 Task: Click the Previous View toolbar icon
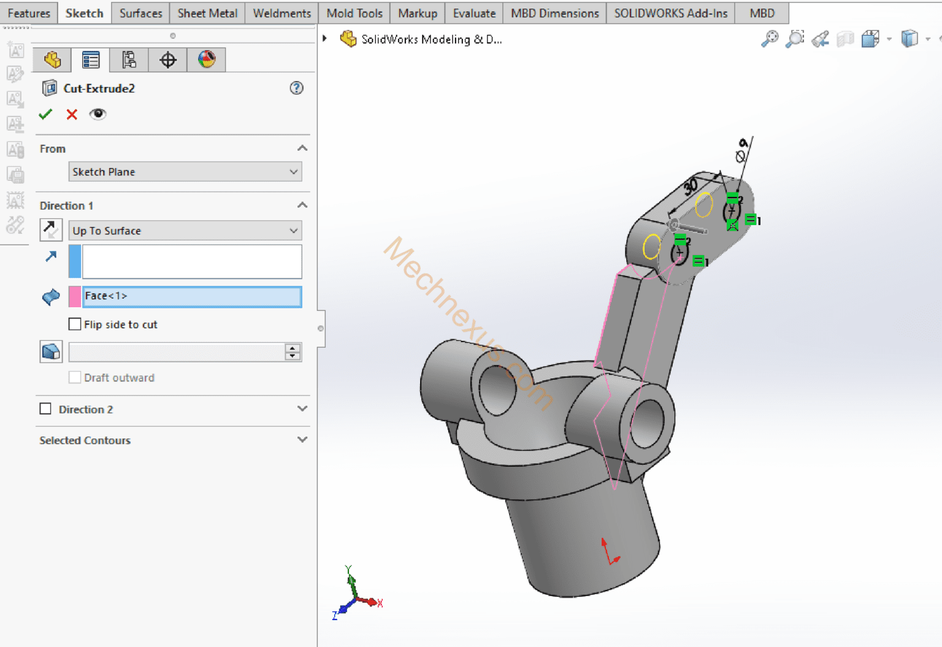point(821,38)
